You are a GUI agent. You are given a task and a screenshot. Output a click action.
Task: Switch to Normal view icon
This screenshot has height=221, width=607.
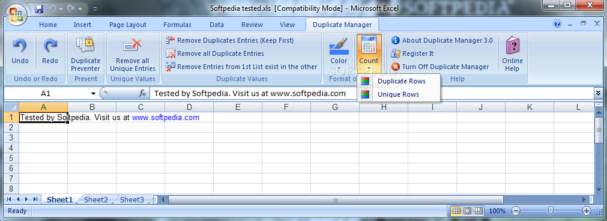(456, 211)
